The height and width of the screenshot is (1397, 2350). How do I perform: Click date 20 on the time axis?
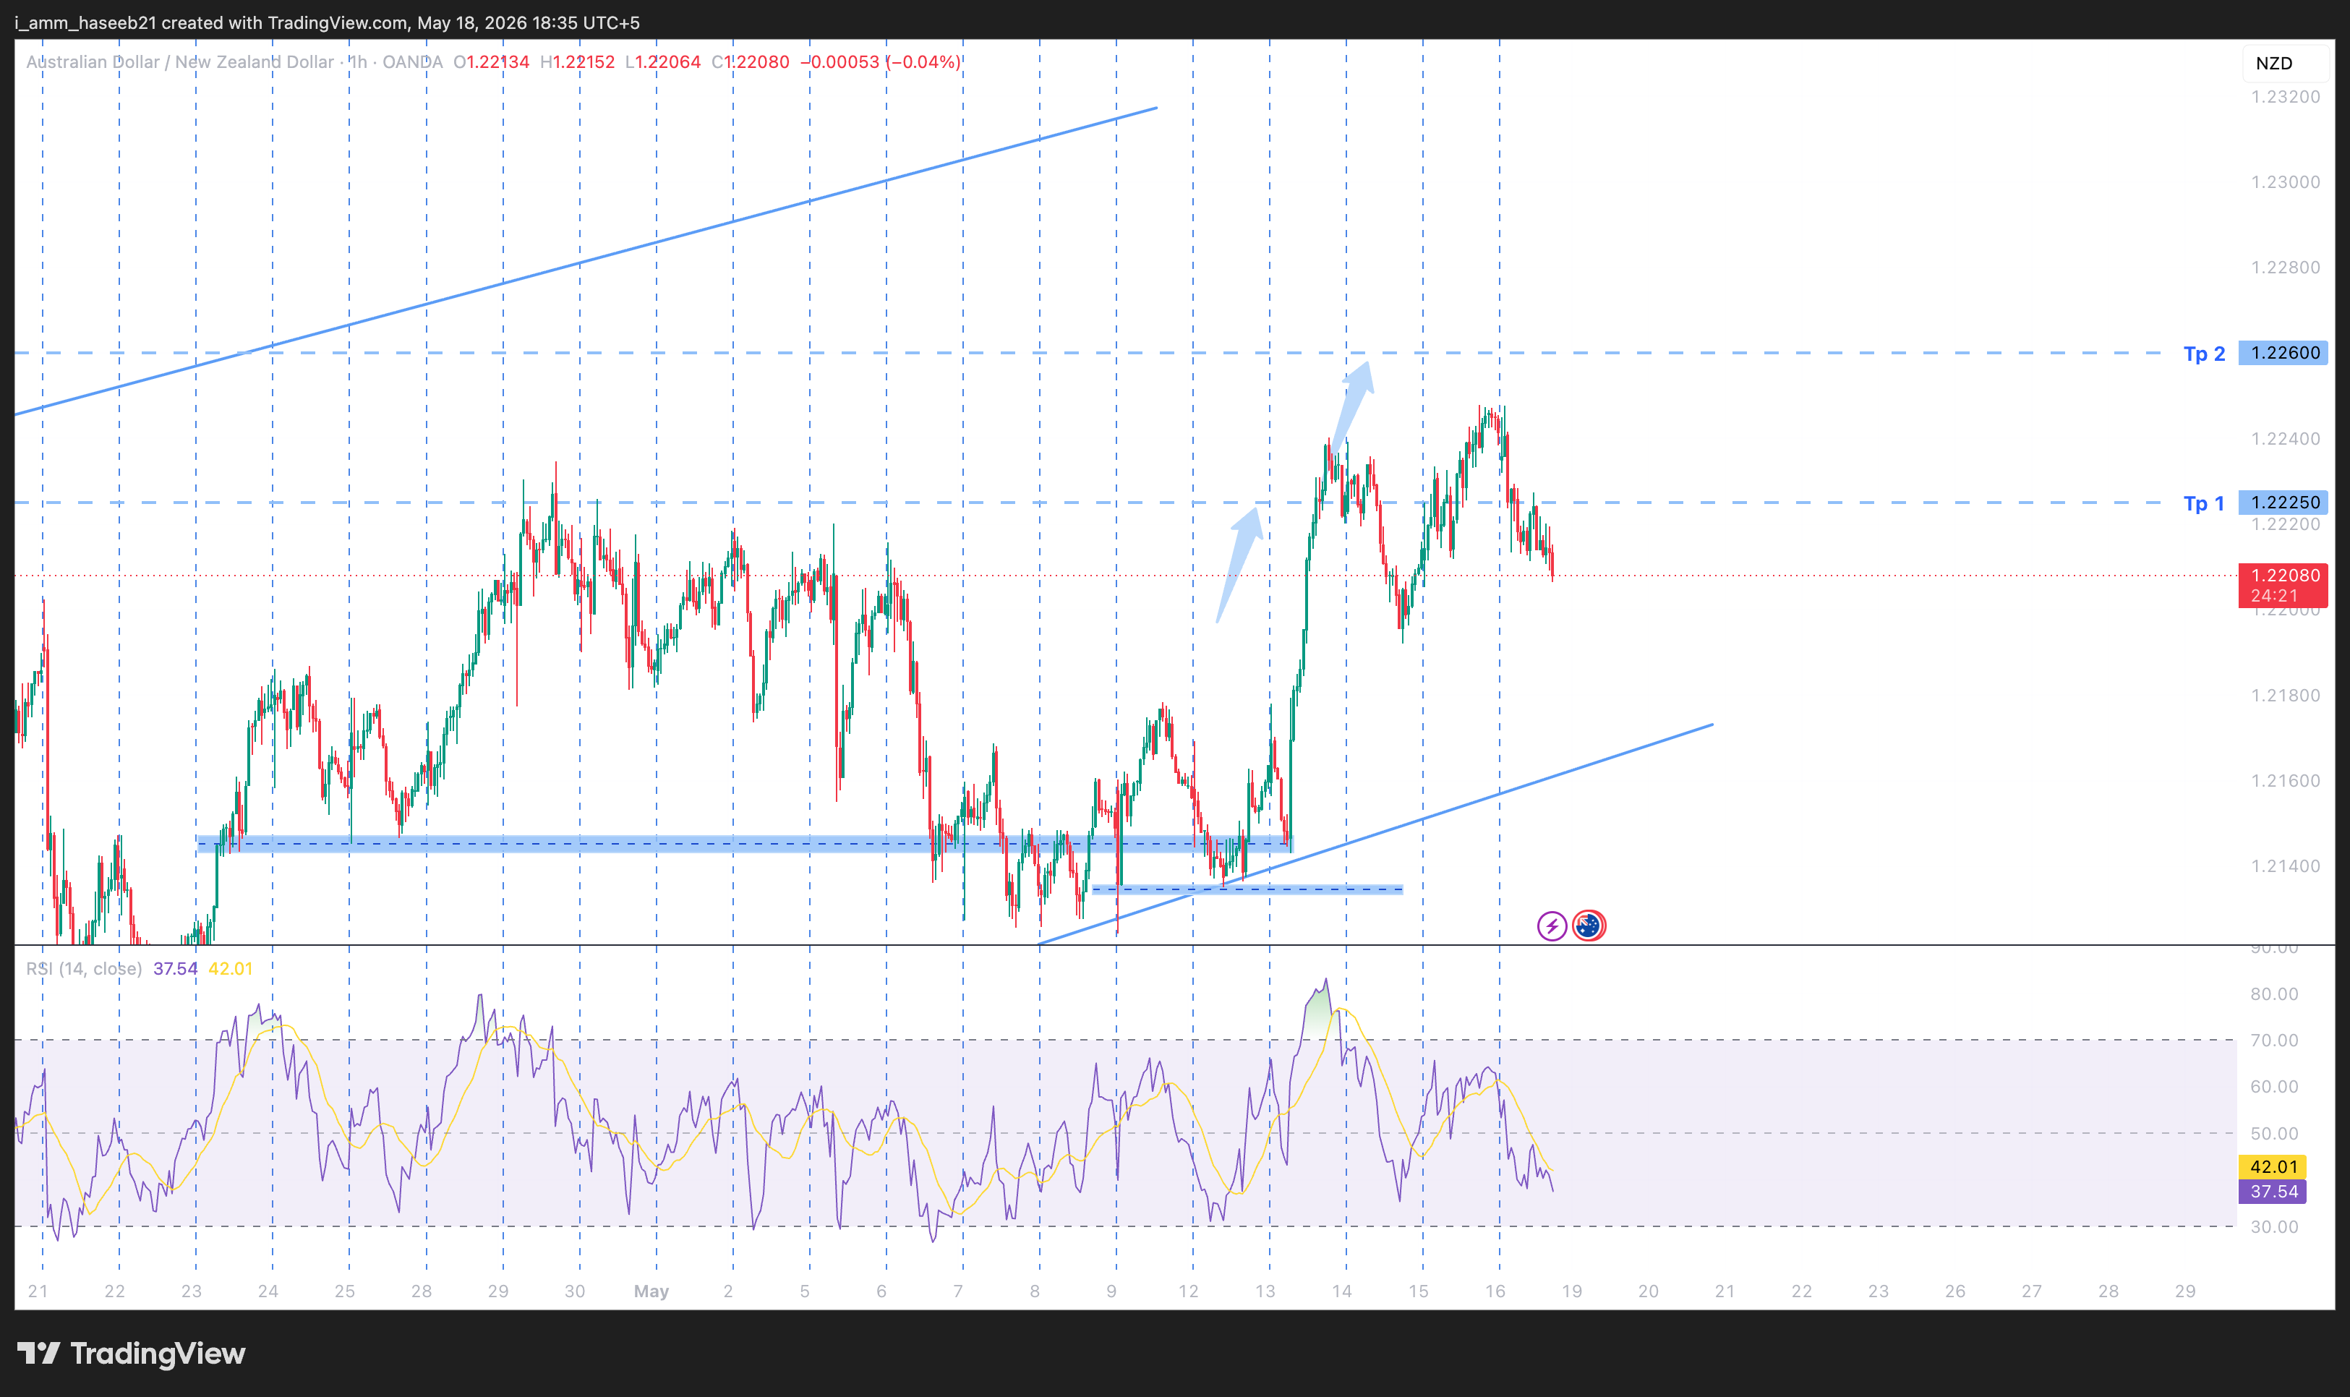1649,1291
